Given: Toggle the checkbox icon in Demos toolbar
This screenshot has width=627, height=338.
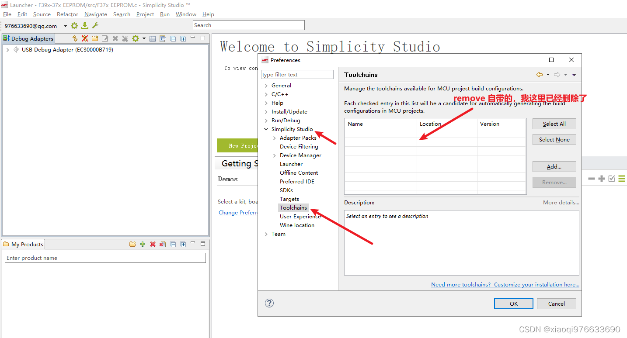Looking at the screenshot, I should (612, 179).
